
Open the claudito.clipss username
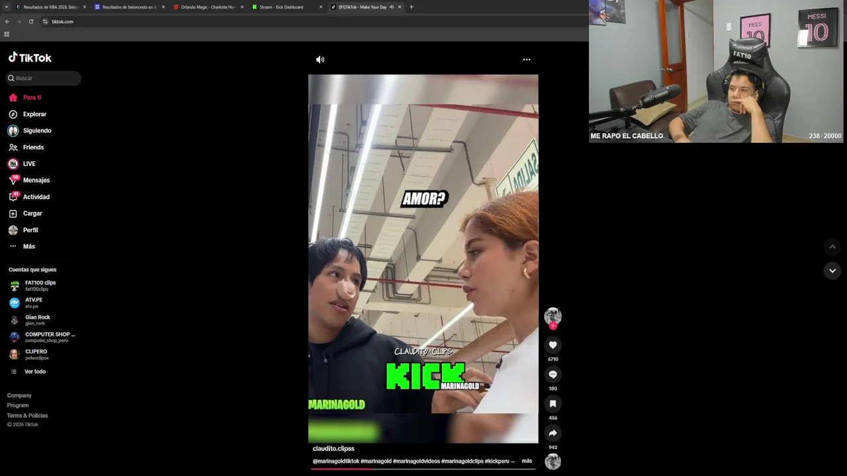point(334,449)
